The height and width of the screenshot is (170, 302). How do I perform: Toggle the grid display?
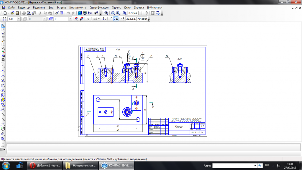[x=95, y=19]
